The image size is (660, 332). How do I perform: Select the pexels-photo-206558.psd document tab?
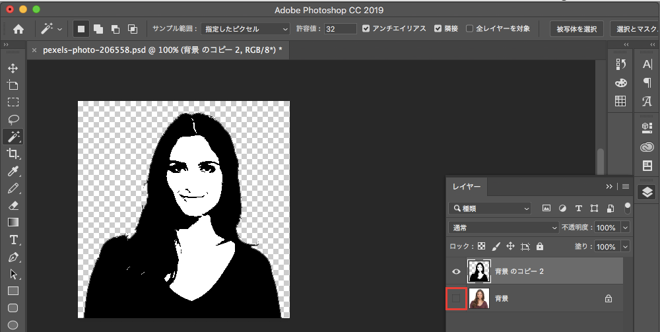(x=162, y=50)
